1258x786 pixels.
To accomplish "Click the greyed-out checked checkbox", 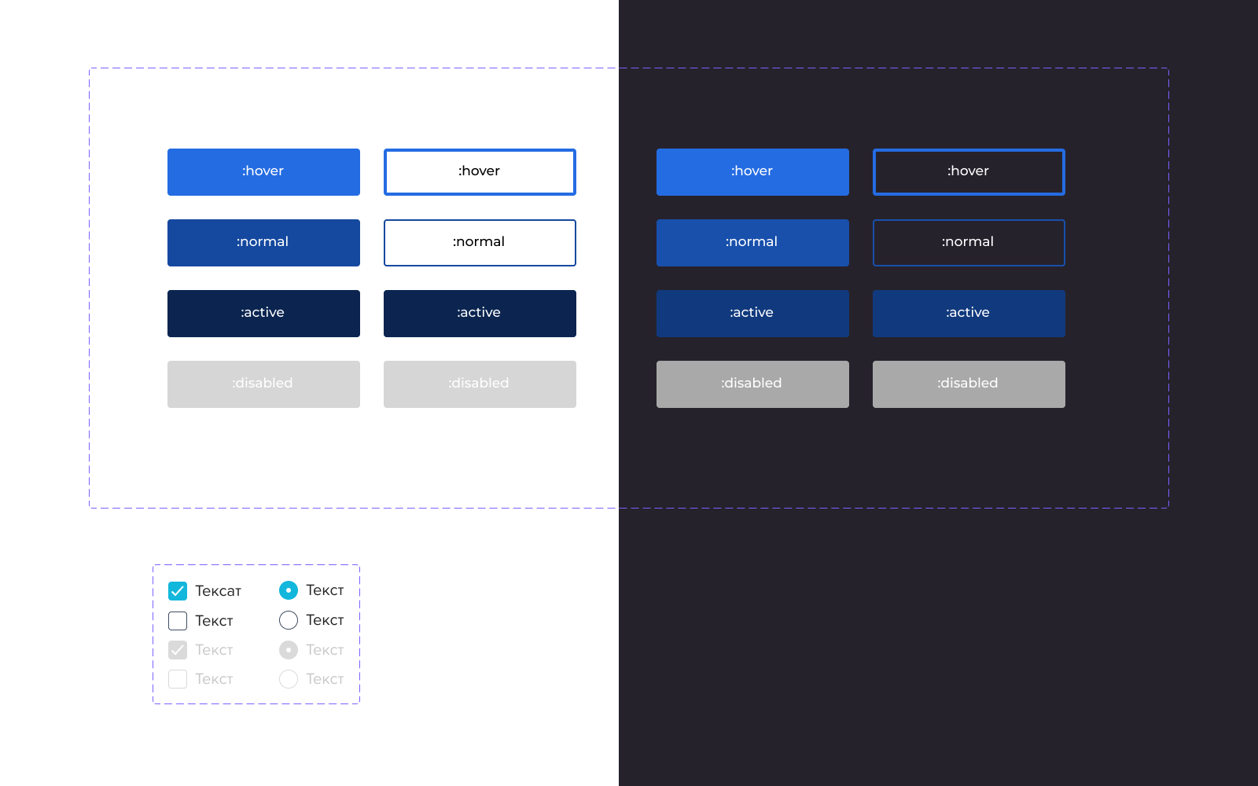I will tap(178, 650).
